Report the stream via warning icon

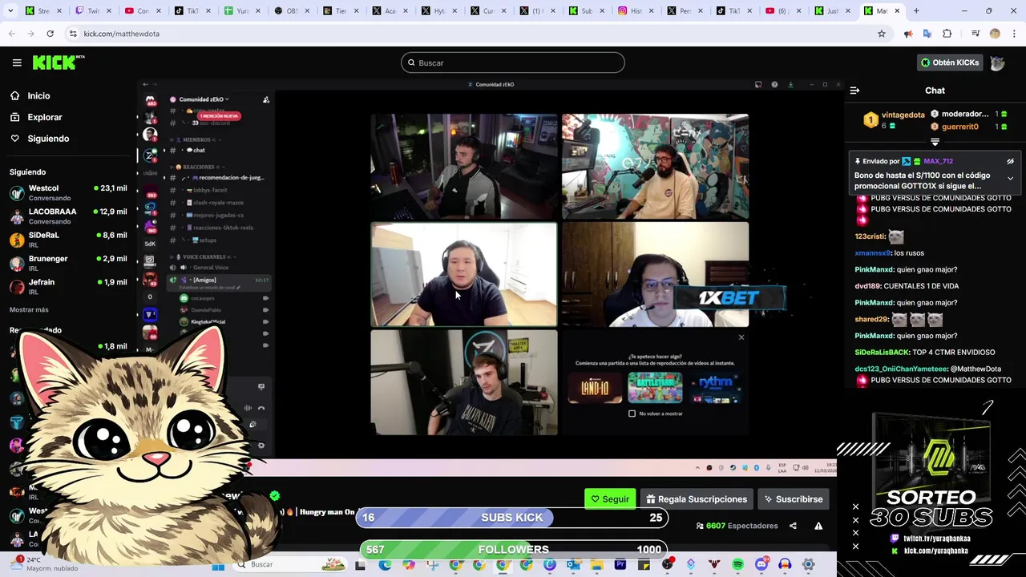pyautogui.click(x=818, y=526)
